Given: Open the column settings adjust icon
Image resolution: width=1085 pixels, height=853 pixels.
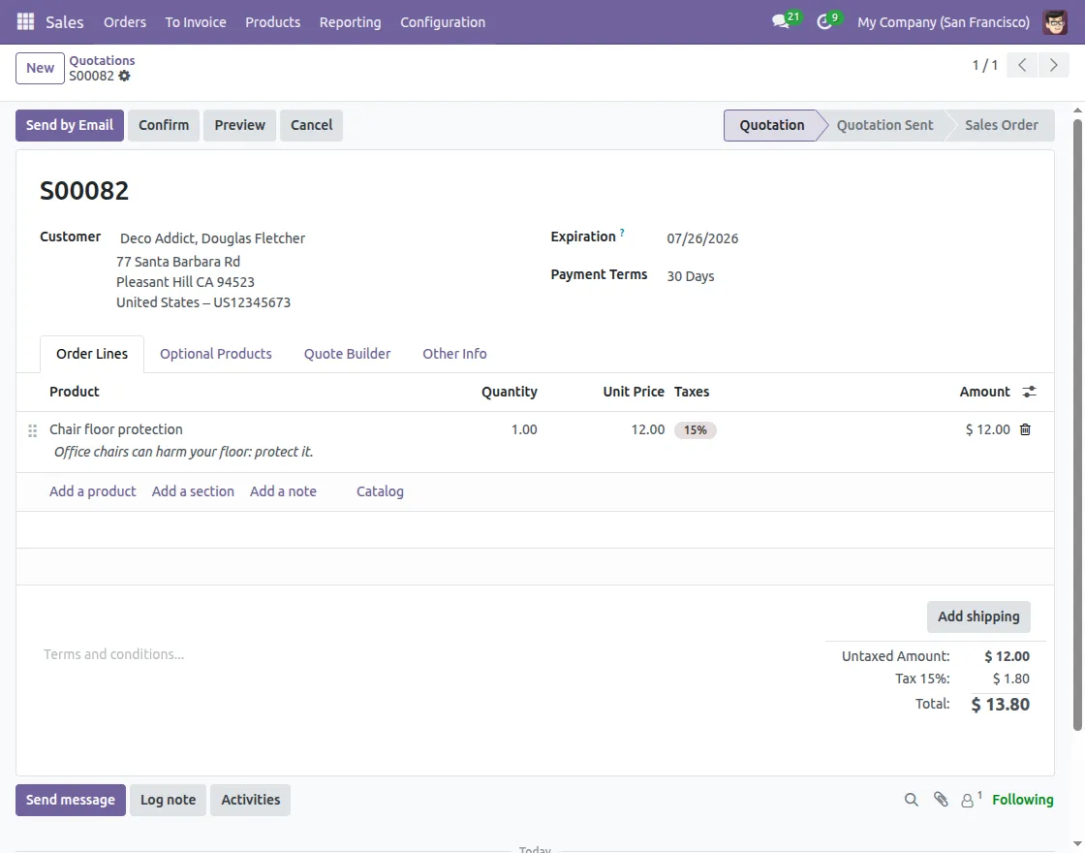Looking at the screenshot, I should pyautogui.click(x=1029, y=392).
